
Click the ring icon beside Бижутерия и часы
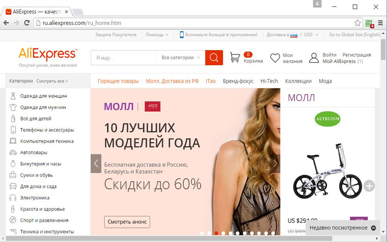pyautogui.click(x=13, y=164)
